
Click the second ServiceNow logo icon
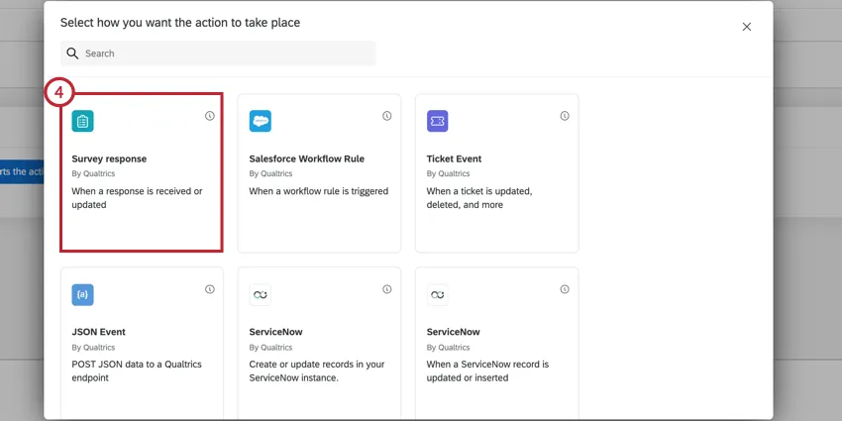(x=438, y=295)
